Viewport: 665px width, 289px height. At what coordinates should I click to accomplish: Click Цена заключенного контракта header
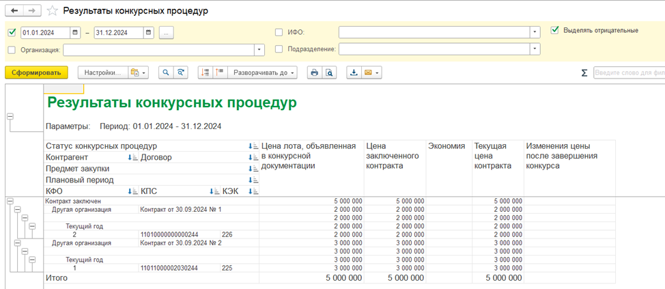(393, 156)
